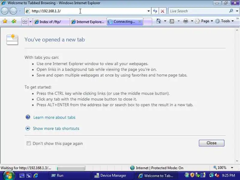Close the Connecting... tab
This screenshot has height=180, width=240.
click(139, 22)
